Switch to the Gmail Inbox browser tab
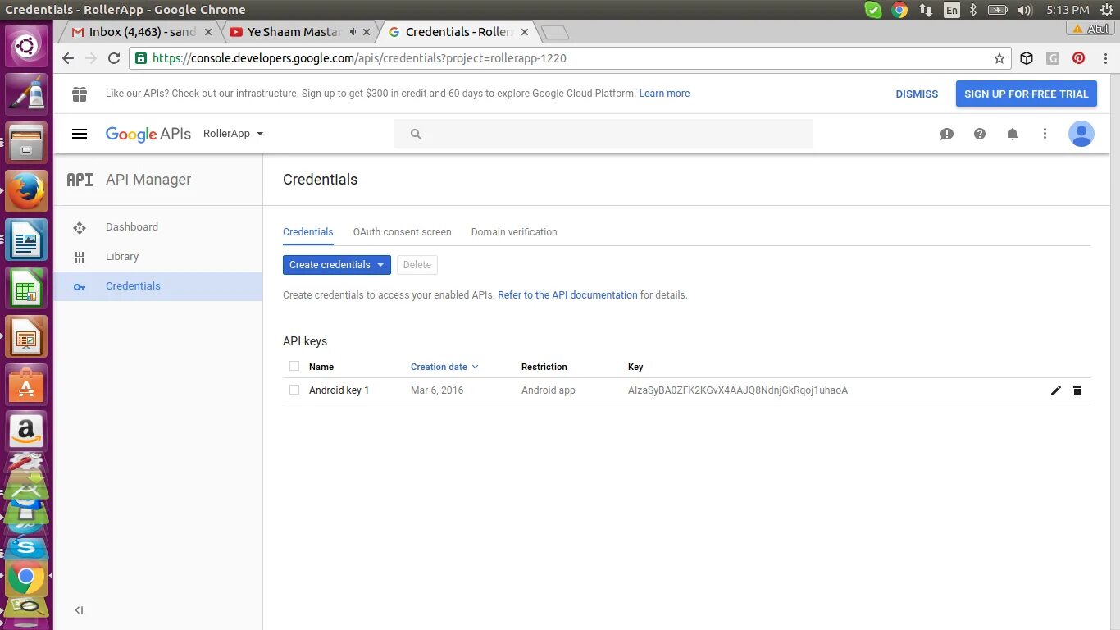The image size is (1120, 630). pyautogui.click(x=140, y=32)
